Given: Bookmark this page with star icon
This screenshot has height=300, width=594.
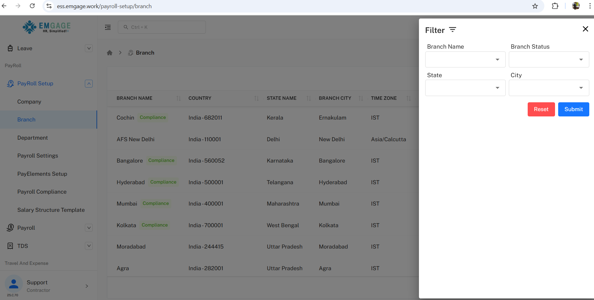Looking at the screenshot, I should 535,6.
